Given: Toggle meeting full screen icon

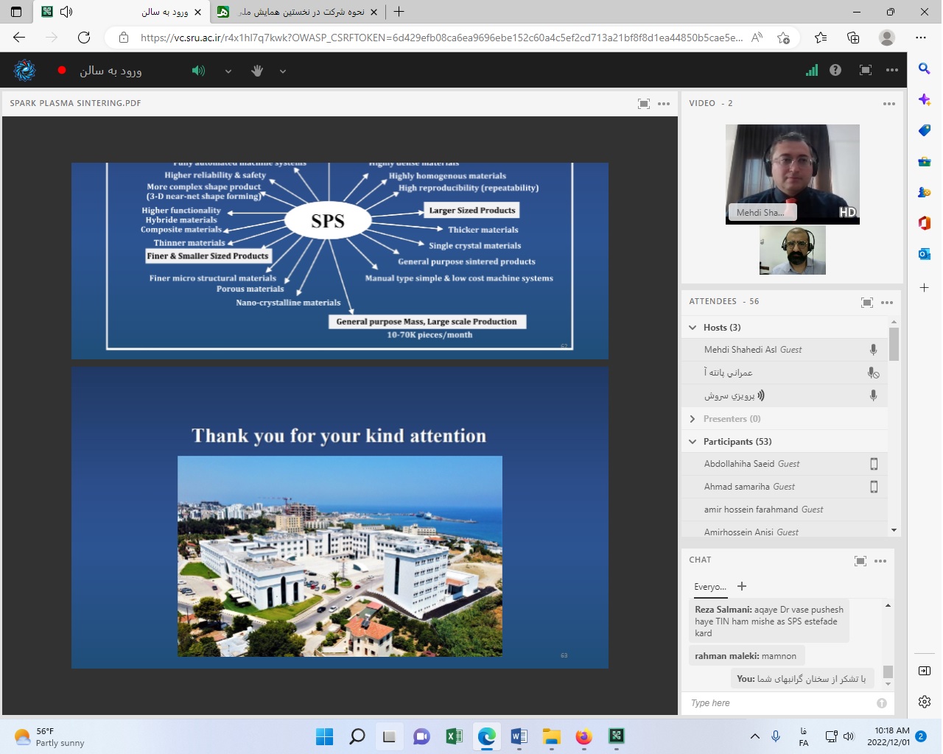Looking at the screenshot, I should [866, 70].
